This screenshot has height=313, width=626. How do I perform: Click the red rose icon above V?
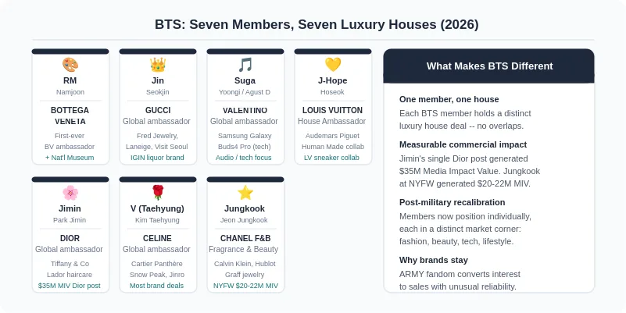click(157, 193)
